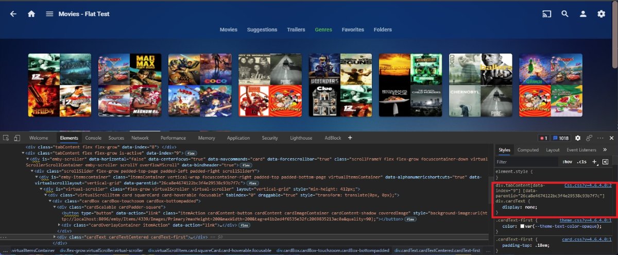
Task: Open the Performance DevTools tab
Action: [x=173, y=138]
